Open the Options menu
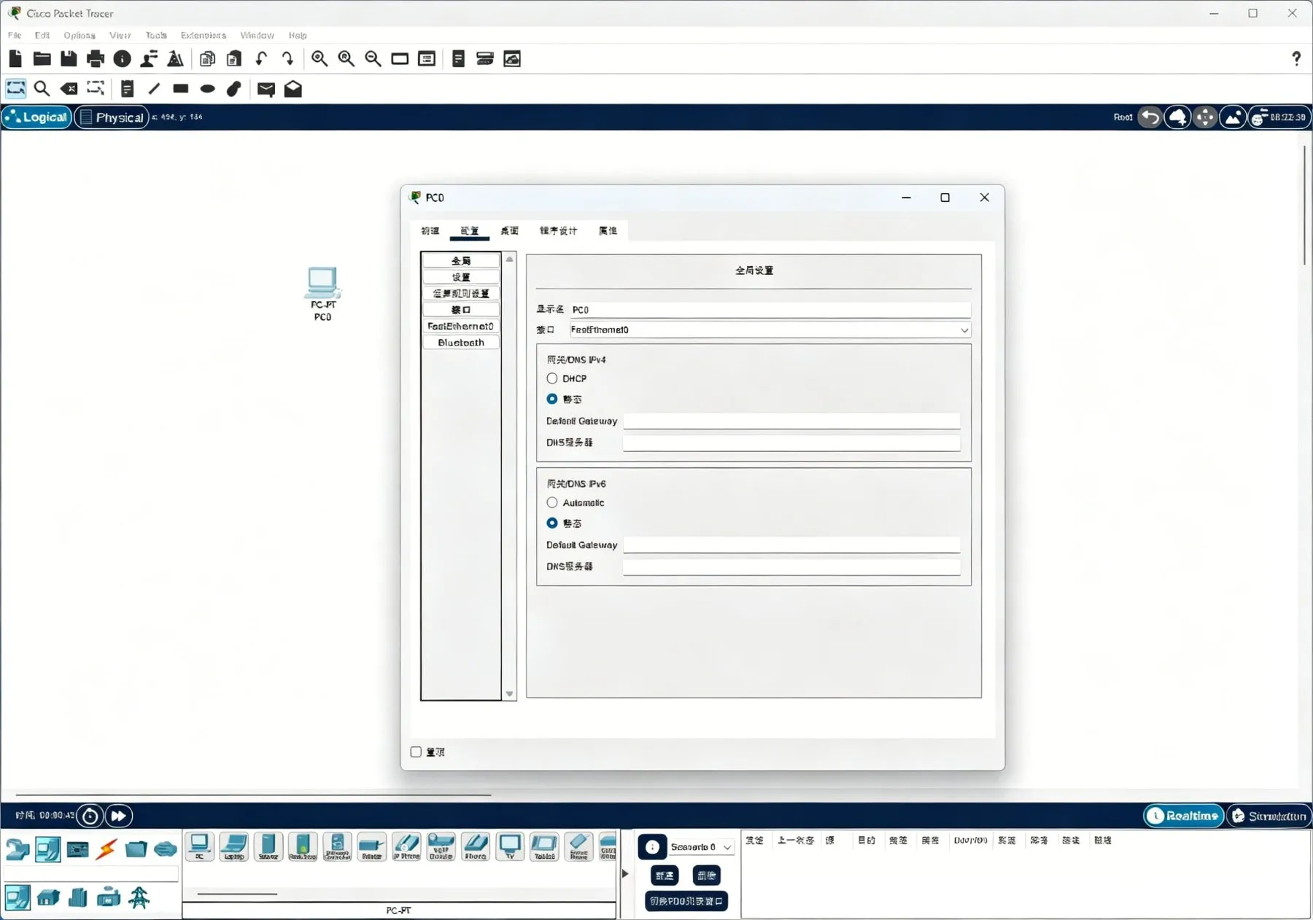This screenshot has height=920, width=1313. click(80, 35)
